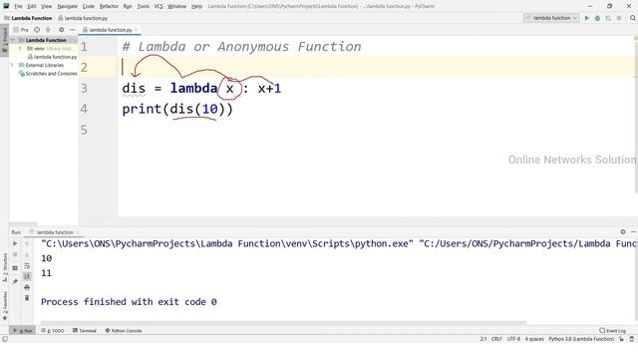Open the Help menu

click(196, 6)
